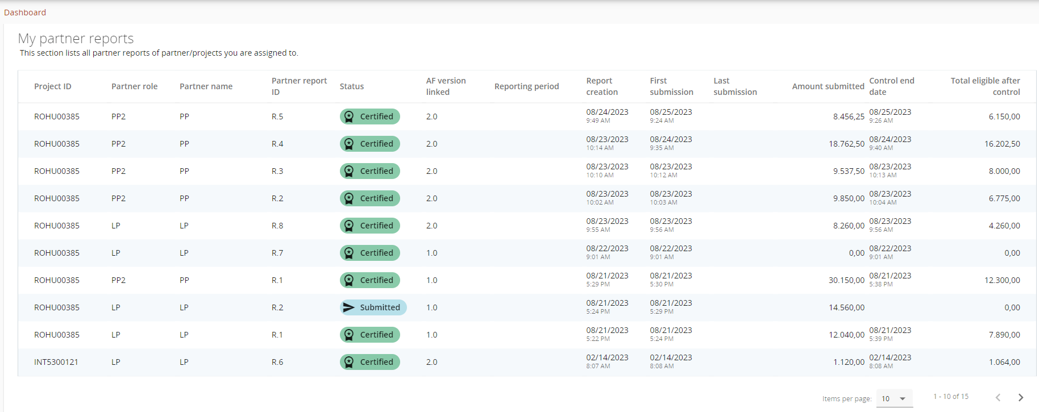Click the Certified status icon for PP2 report R.4
Screen dimensions: 1039x412
tap(349, 144)
